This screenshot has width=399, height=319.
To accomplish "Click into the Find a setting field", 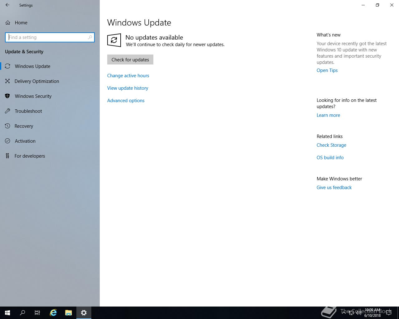I will 50,37.
